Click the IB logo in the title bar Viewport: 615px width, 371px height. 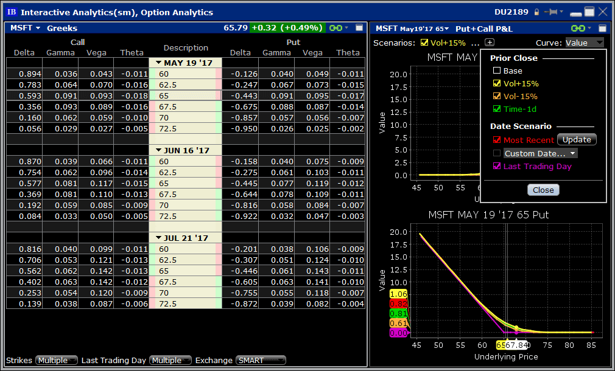12,12
